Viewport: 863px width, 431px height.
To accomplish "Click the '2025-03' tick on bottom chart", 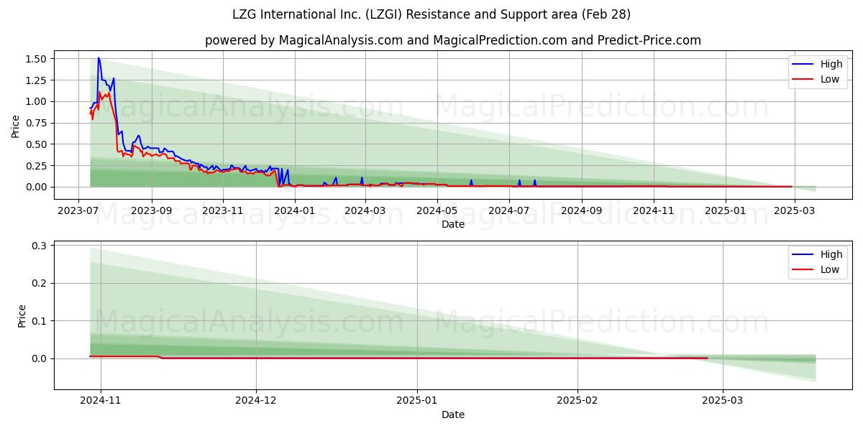I will (723, 402).
